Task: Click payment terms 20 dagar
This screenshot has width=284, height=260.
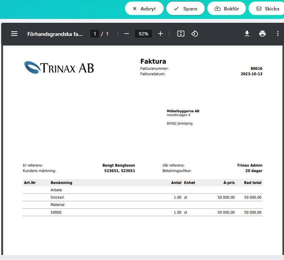Action: click(x=254, y=171)
